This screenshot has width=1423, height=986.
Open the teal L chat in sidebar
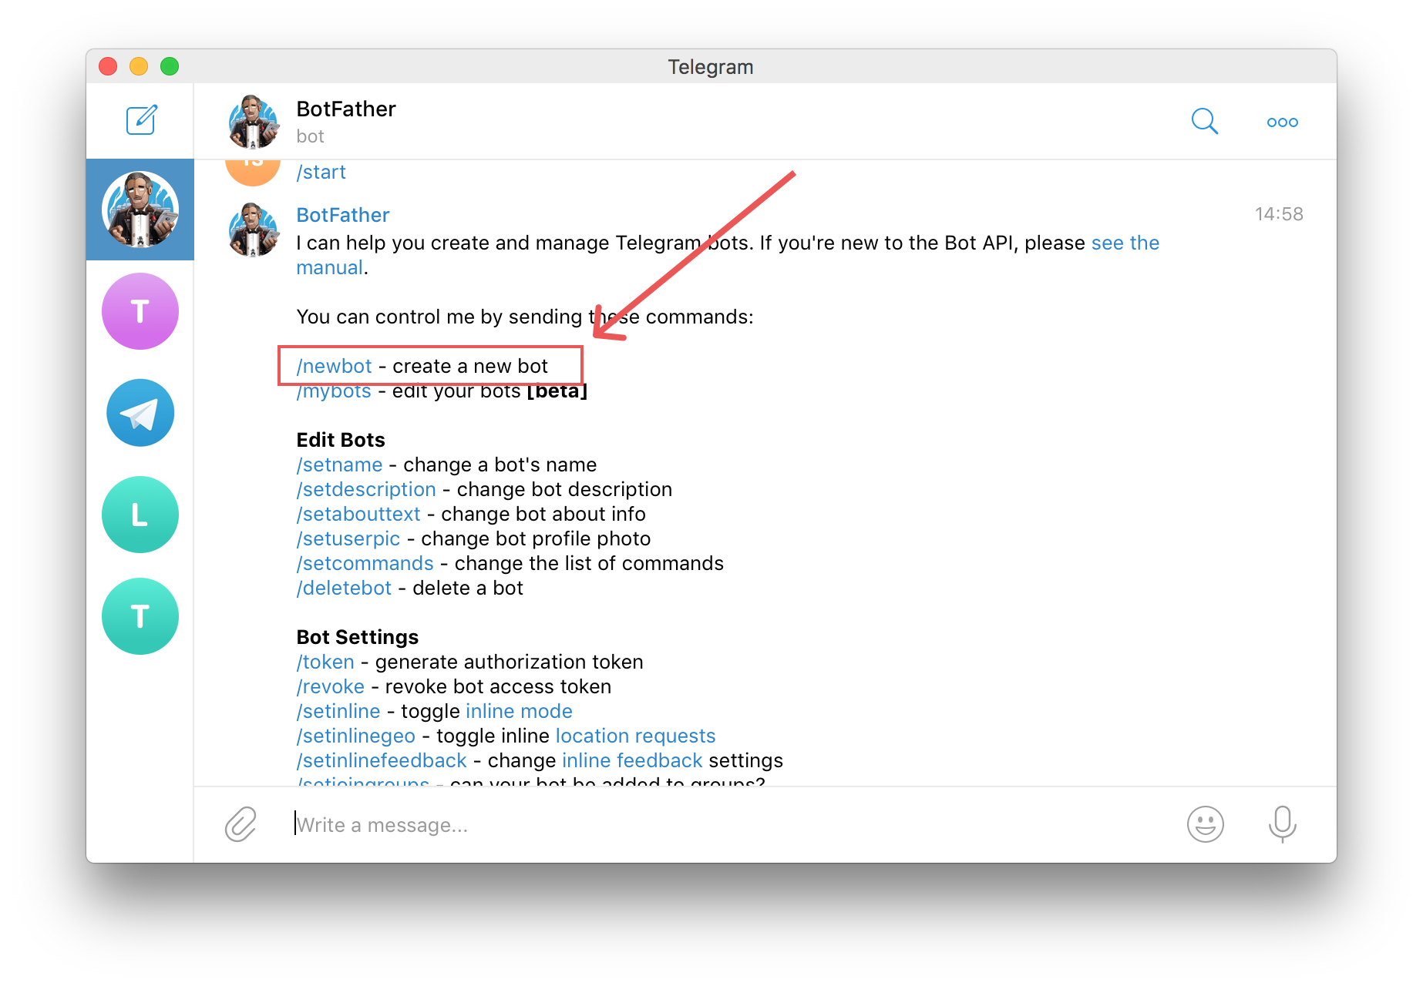click(140, 515)
